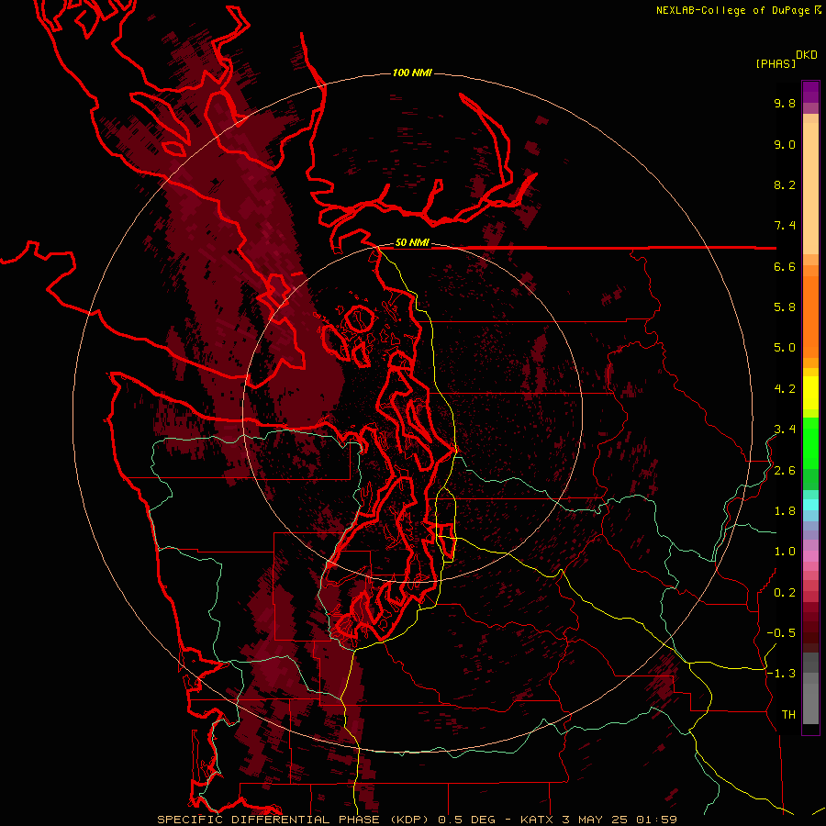Viewport: 826px width, 826px height.
Task: Pick the peach band beside 8.2
Action: click(810, 188)
